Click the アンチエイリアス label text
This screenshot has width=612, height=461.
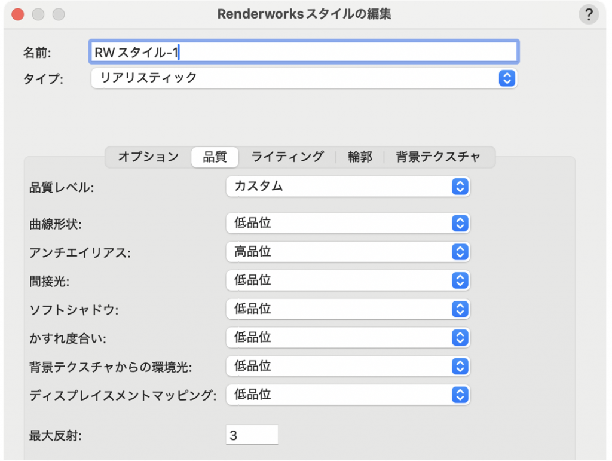pos(80,253)
